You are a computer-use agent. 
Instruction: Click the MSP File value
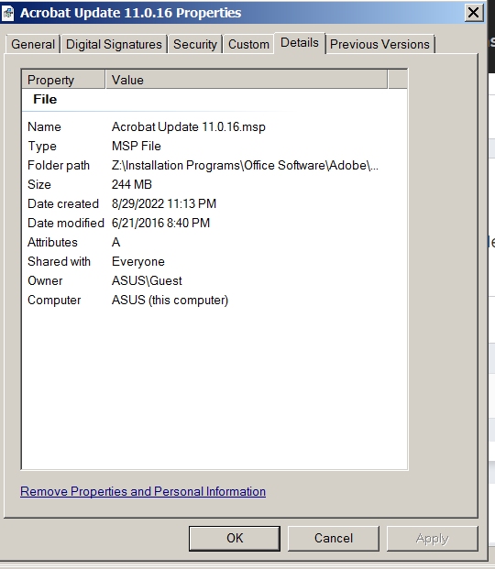pyautogui.click(x=137, y=147)
